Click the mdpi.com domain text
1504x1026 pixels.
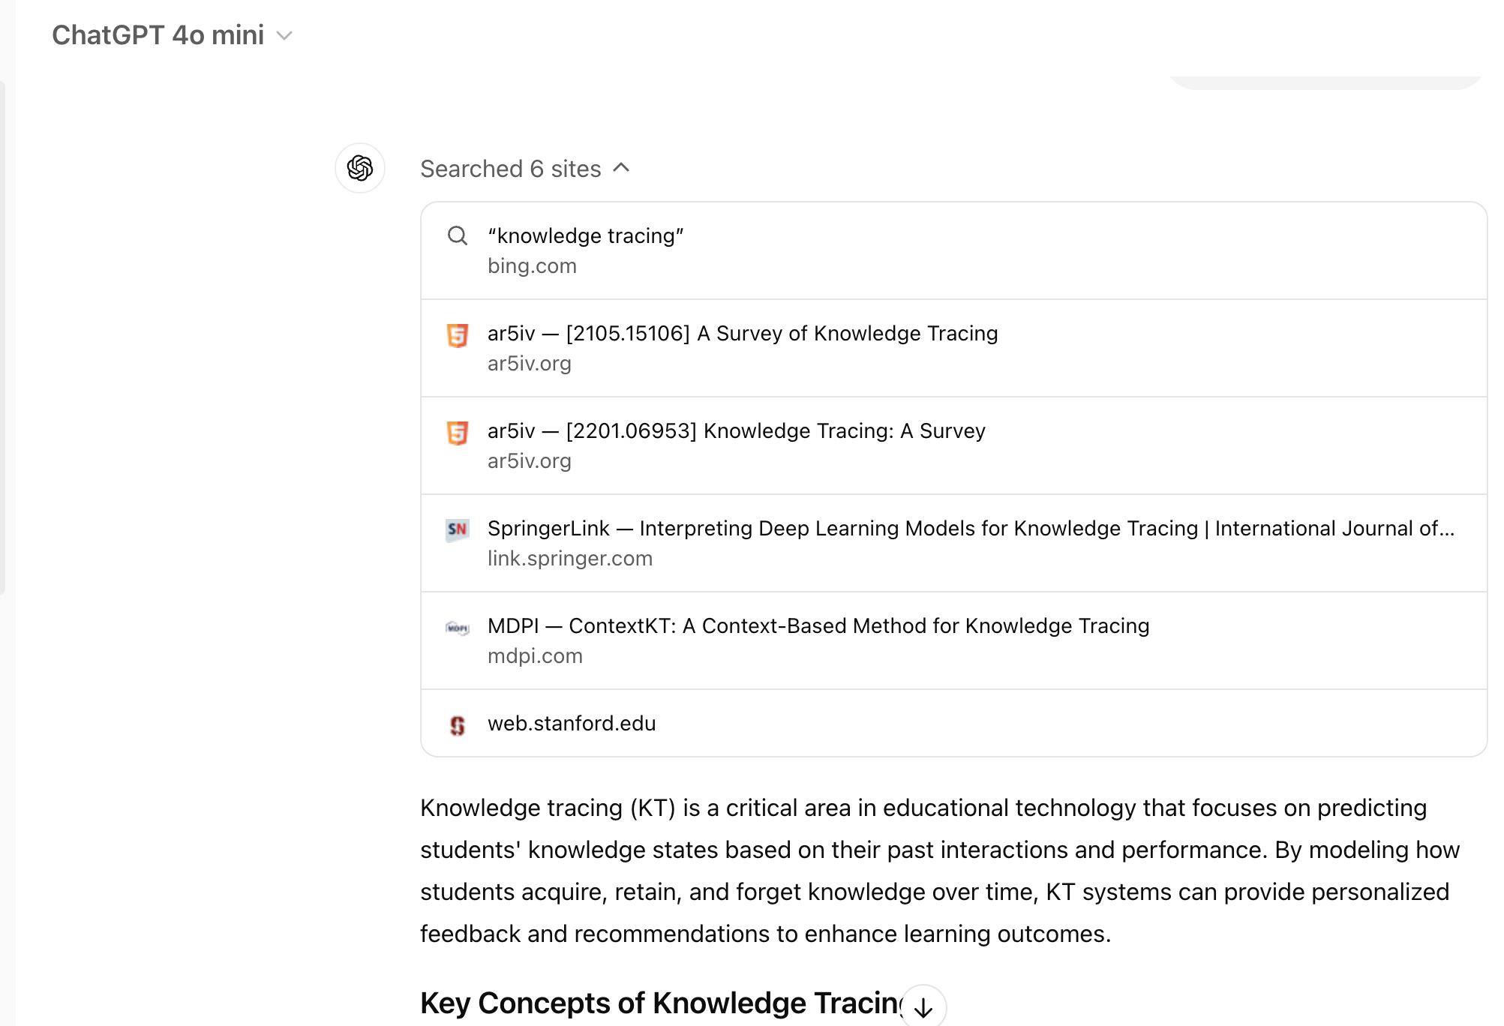pos(535,656)
